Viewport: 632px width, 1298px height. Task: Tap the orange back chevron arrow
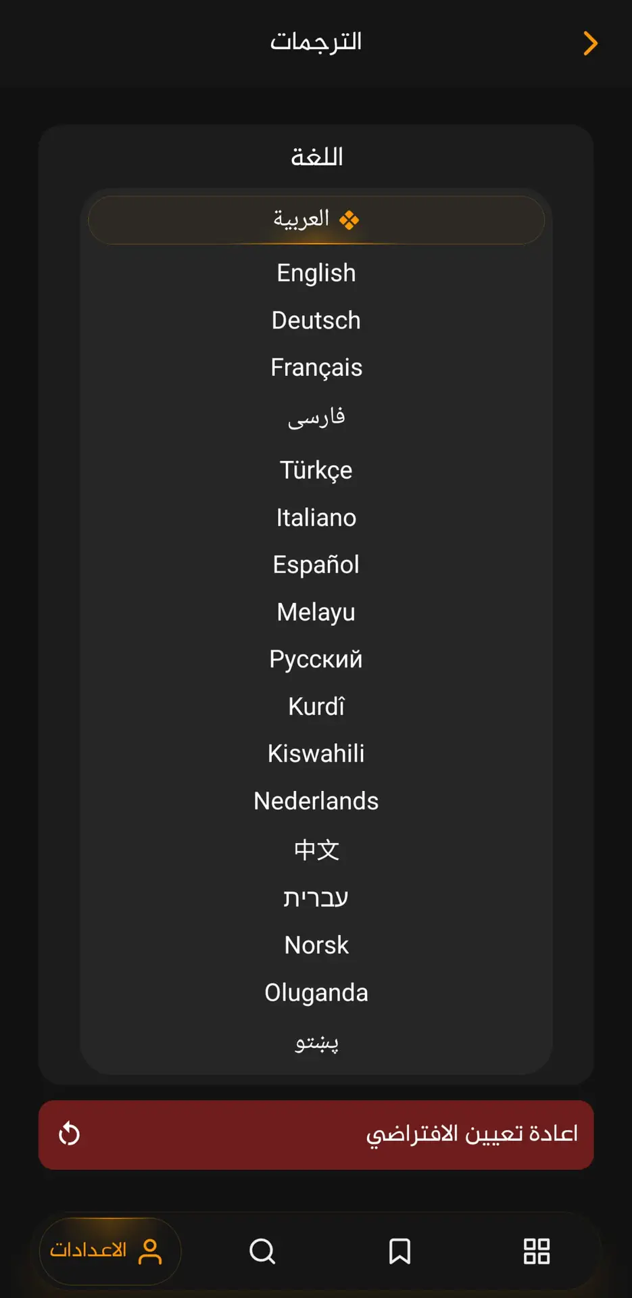click(590, 43)
